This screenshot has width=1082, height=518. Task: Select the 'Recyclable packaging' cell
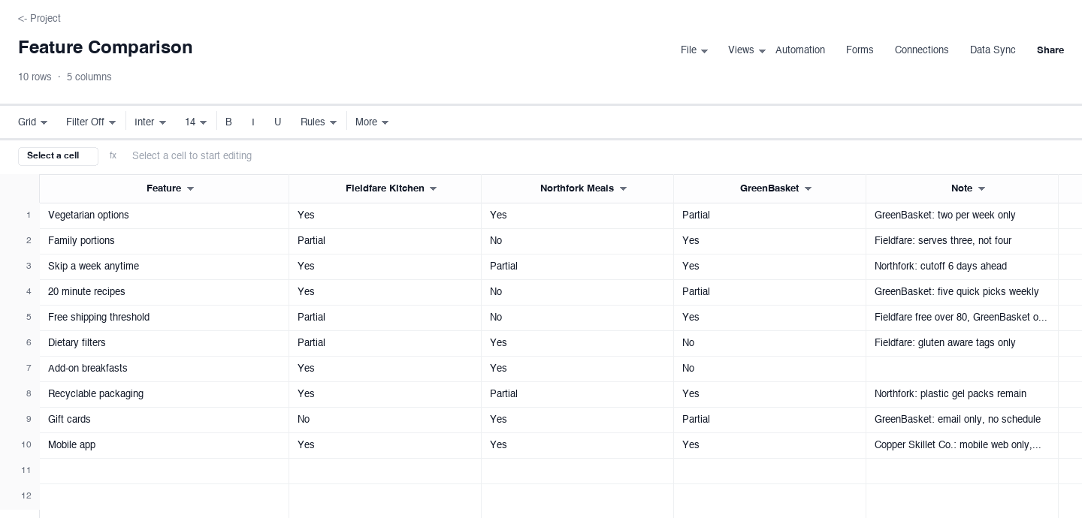click(x=164, y=394)
